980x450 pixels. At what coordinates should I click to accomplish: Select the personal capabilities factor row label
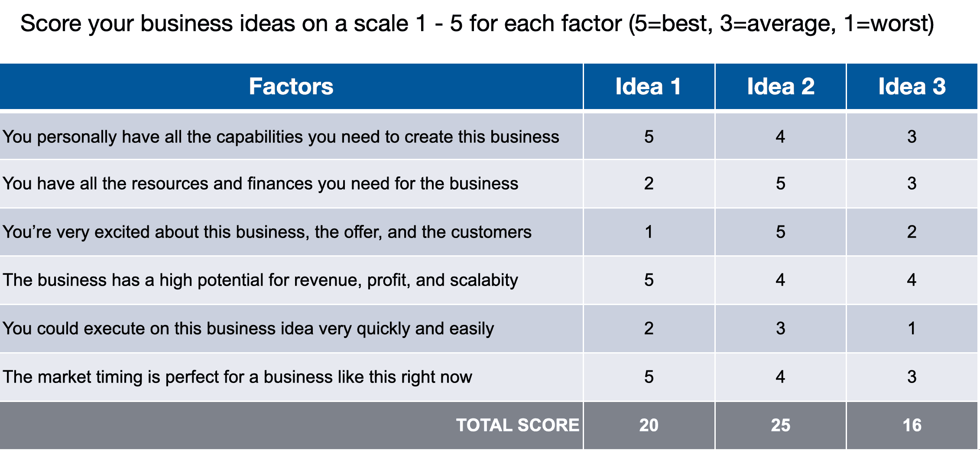(x=281, y=137)
